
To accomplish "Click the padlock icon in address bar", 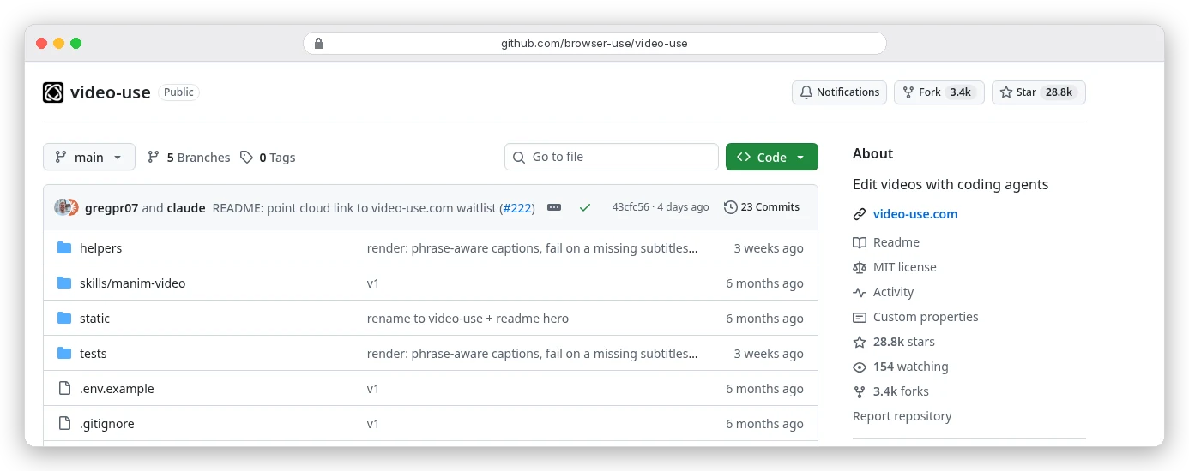I will 319,43.
